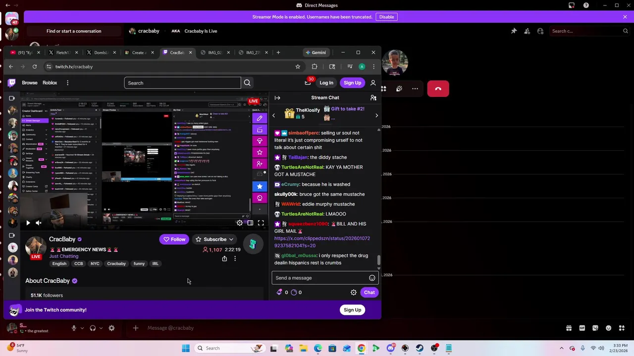
Task: Open a new Chrome tab
Action: [278, 52]
